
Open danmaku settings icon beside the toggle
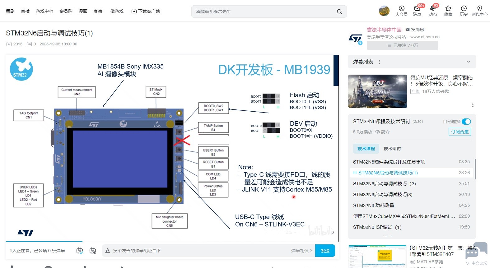tap(93, 251)
